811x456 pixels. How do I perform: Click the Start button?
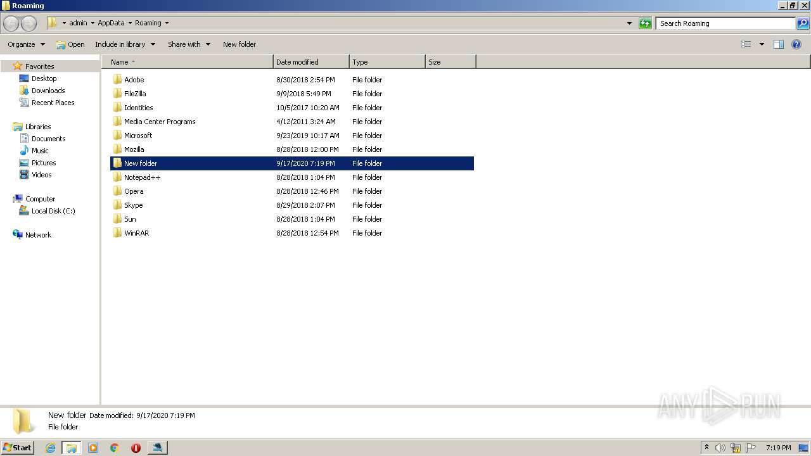(17, 448)
